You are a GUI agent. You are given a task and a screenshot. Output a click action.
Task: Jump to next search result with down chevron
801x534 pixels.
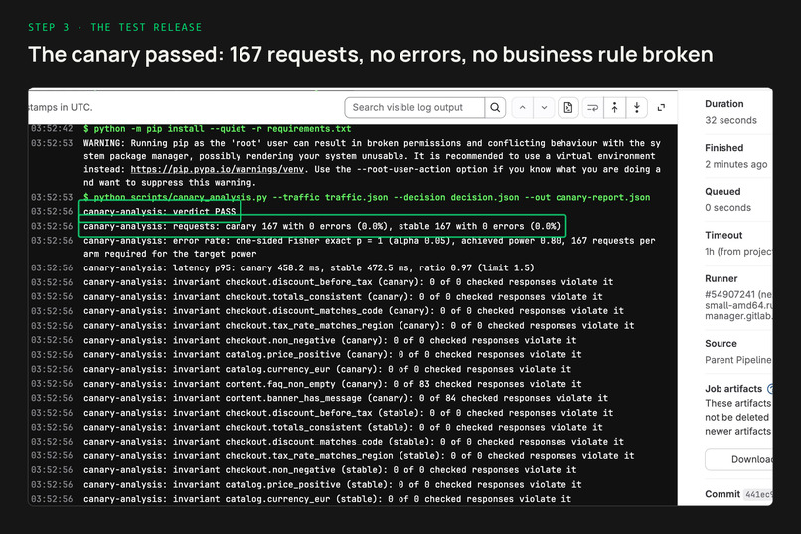(x=544, y=107)
